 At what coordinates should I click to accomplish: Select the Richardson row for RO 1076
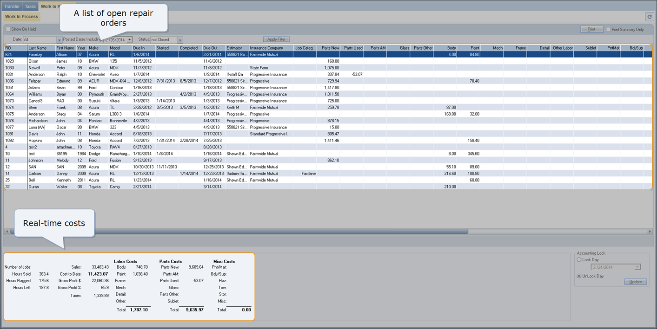tap(328, 121)
